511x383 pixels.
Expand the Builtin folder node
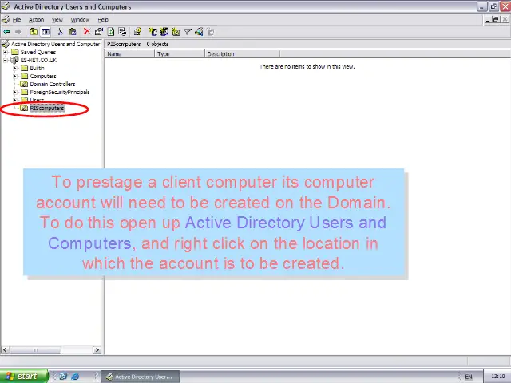coord(14,68)
